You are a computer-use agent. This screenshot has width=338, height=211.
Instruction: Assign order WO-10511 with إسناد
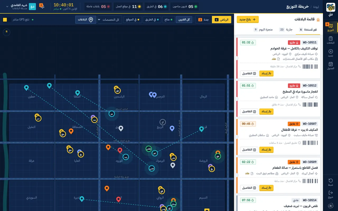pyautogui.click(x=266, y=73)
